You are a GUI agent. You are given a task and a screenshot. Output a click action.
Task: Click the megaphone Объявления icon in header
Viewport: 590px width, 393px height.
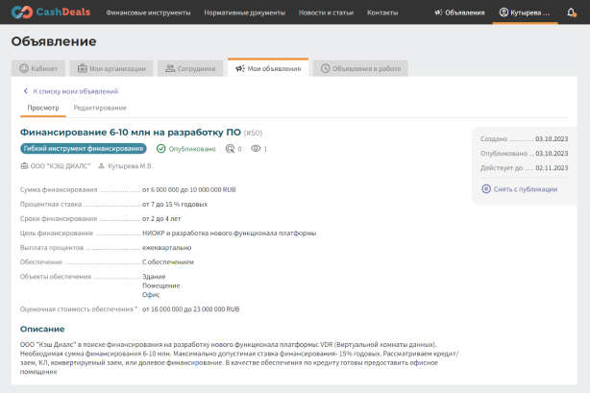click(x=439, y=12)
